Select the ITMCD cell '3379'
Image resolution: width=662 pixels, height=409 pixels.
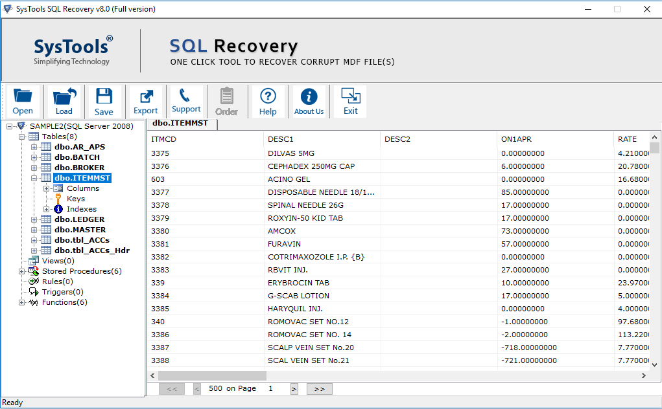[206, 218]
